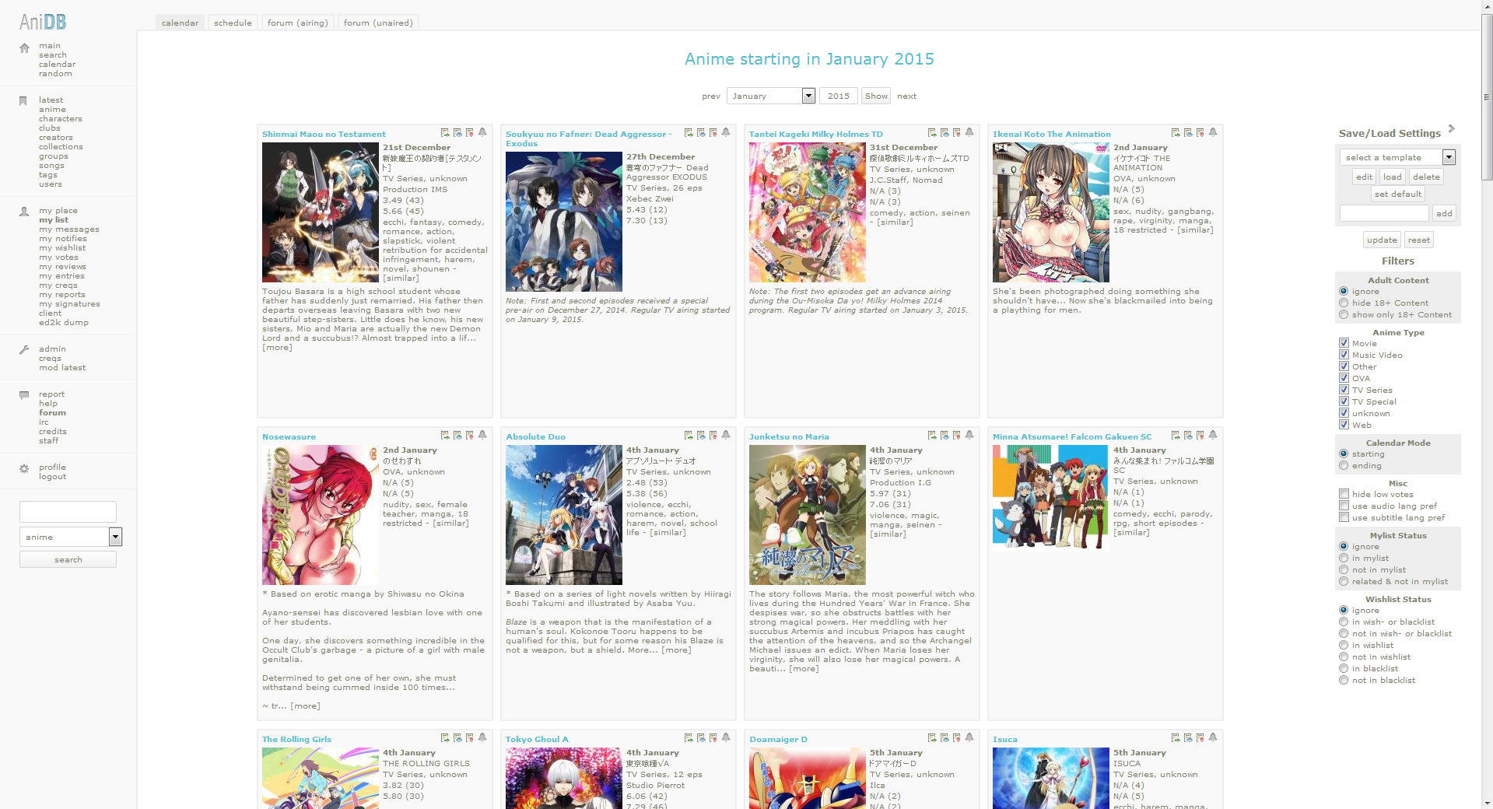Click the user silhouette icon beside my place
1493x809 pixels.
pyautogui.click(x=24, y=212)
